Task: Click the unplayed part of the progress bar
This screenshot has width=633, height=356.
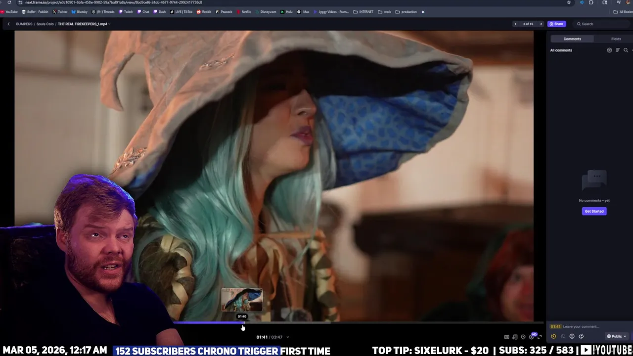Action: click(393, 323)
